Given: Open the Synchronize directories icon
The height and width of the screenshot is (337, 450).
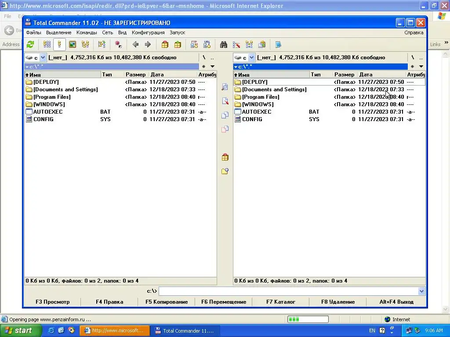Looking at the screenshot, I should 249,44.
